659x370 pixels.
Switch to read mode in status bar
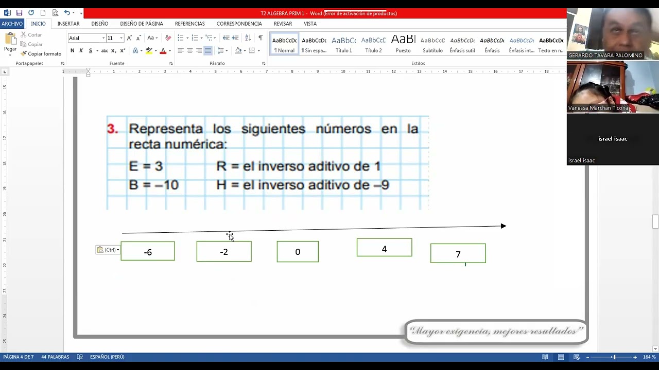(545, 357)
